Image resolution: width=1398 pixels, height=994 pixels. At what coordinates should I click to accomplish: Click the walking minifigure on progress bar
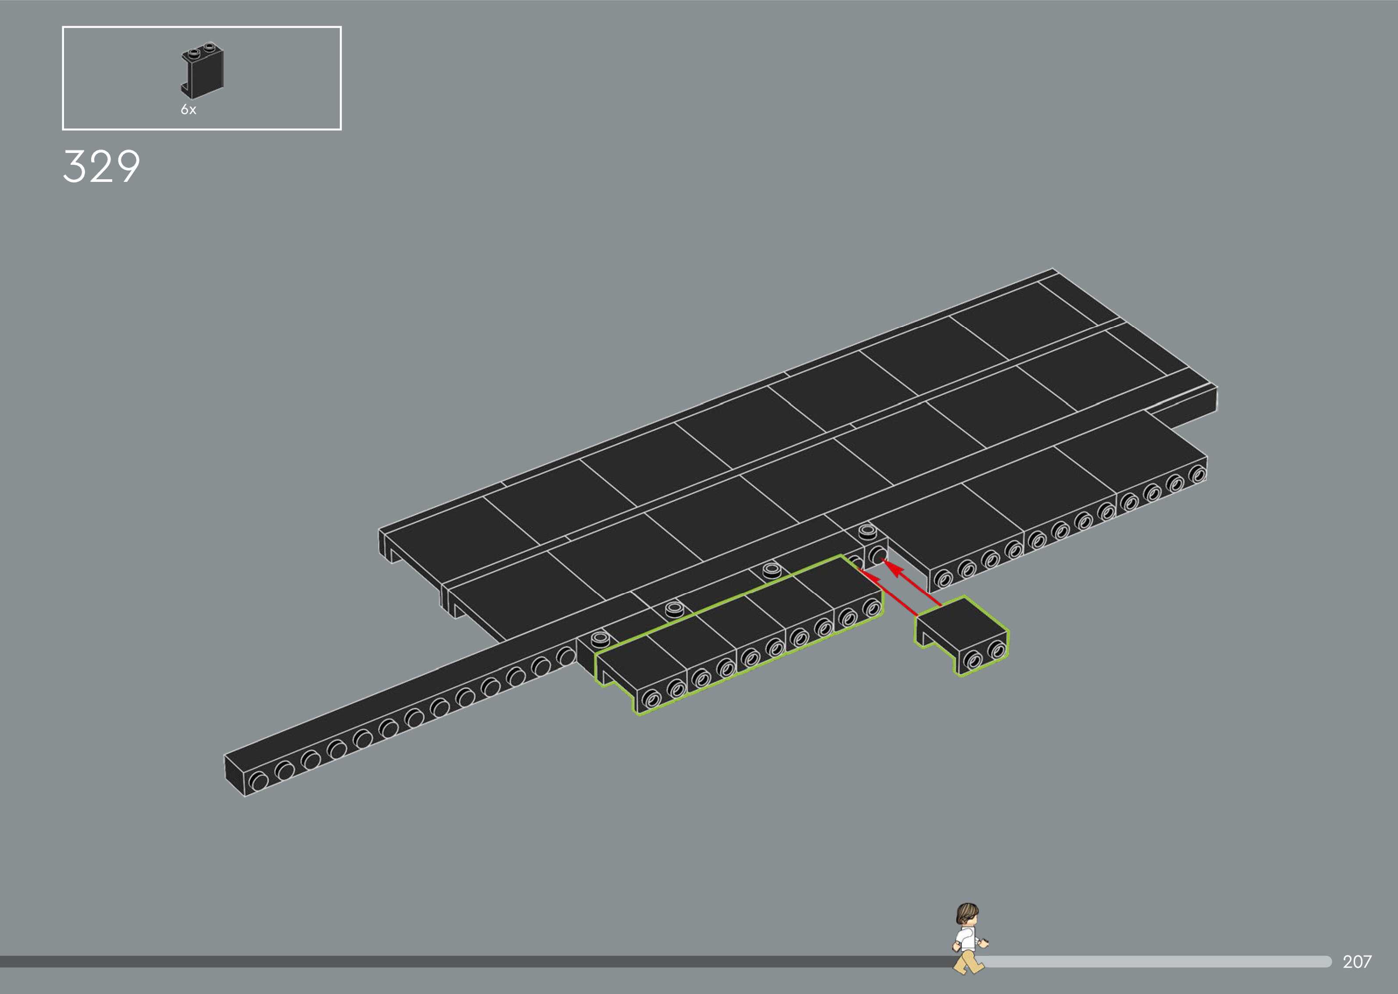(969, 938)
